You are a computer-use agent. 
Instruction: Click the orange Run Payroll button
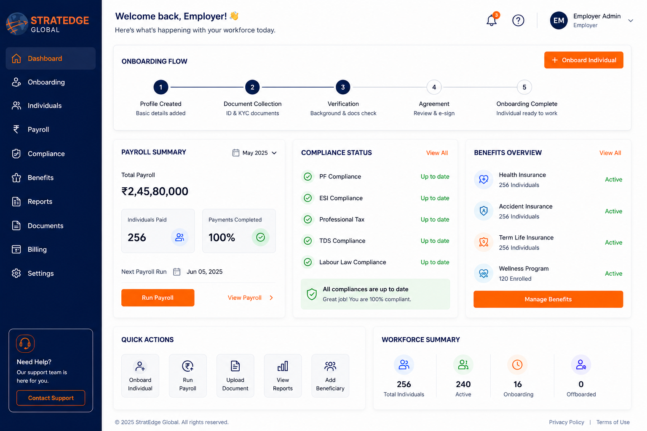(158, 298)
